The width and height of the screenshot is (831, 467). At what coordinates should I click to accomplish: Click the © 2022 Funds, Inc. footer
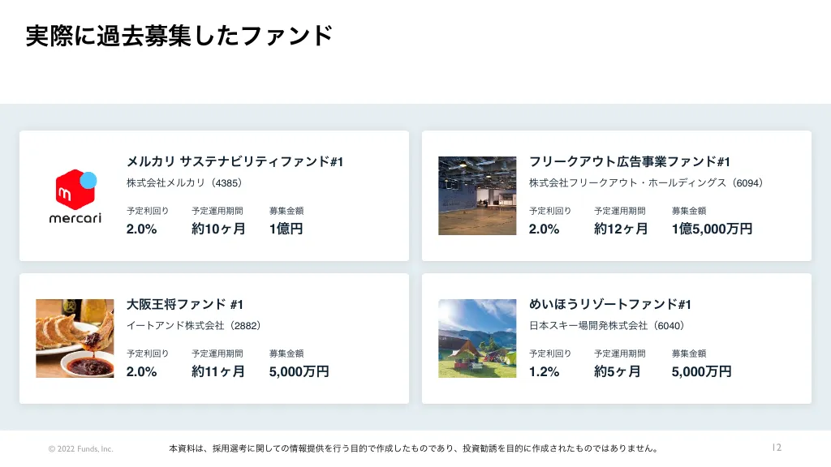(80, 449)
